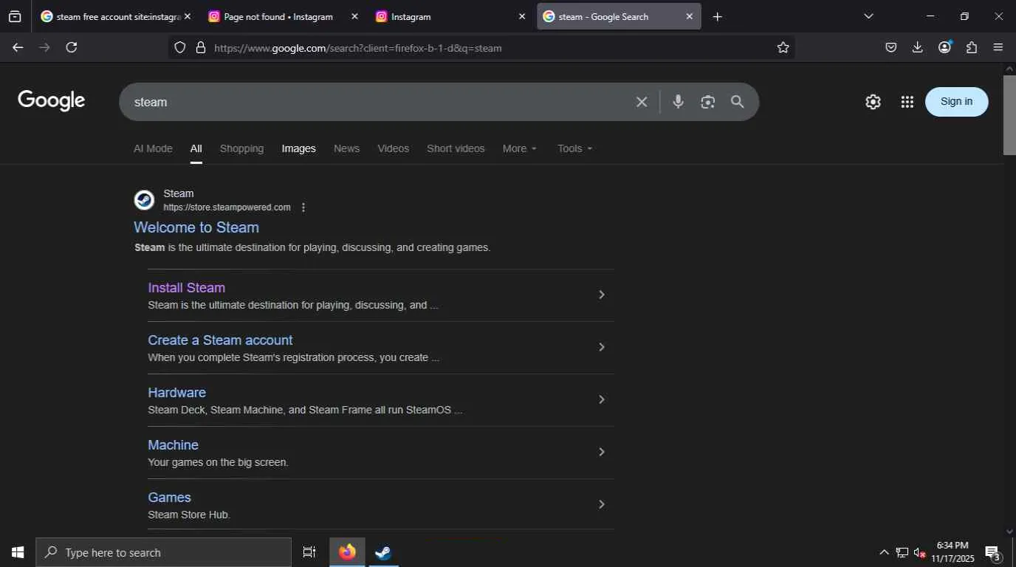Image resolution: width=1016 pixels, height=567 pixels.
Task: Select the Images search tab
Action: [x=298, y=148]
